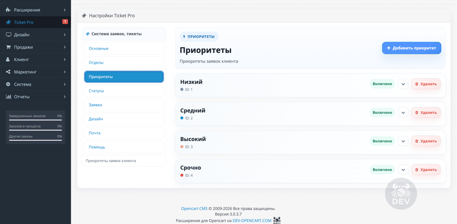Viewport: 457px width, 224px height.
Task: Expand Продажи submenu arrow
Action: [x=65, y=47]
